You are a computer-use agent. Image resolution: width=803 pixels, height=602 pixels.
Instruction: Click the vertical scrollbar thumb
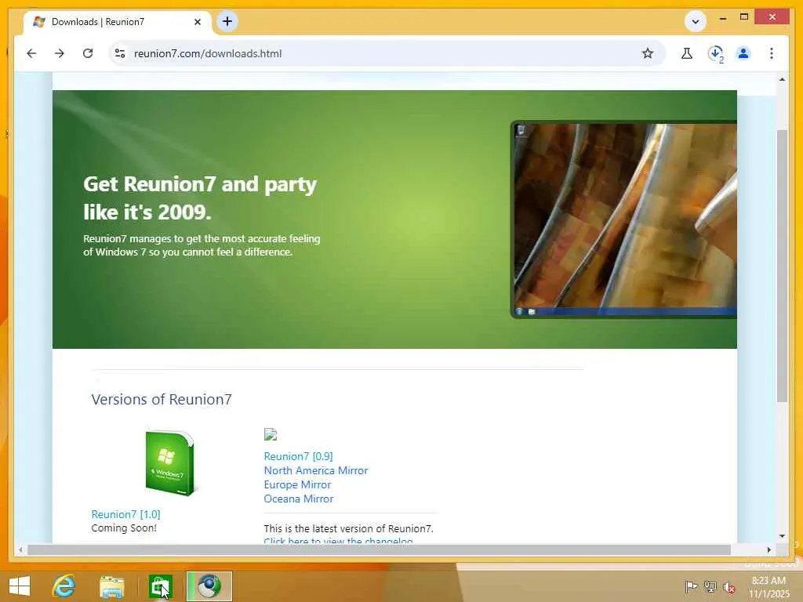[782, 266]
